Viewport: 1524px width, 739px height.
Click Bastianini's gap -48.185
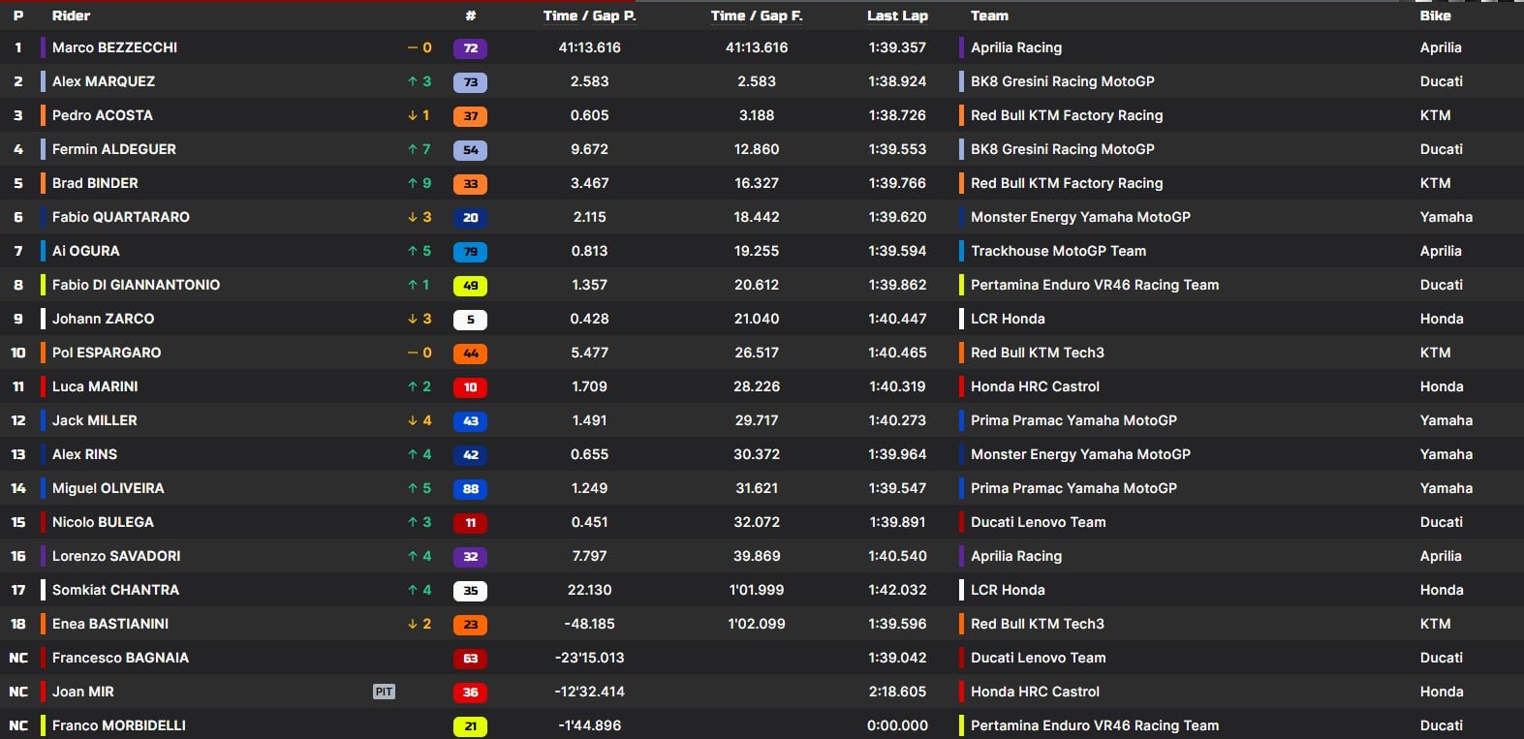[x=589, y=624]
